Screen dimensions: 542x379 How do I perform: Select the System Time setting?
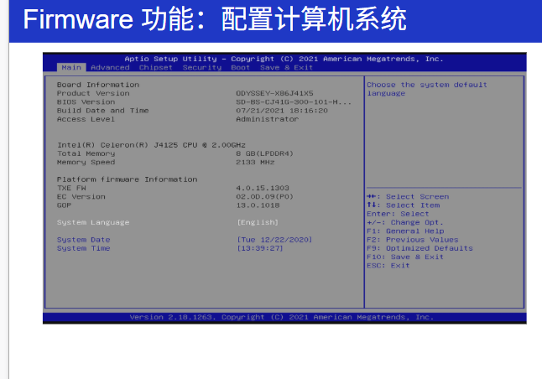[83, 248]
